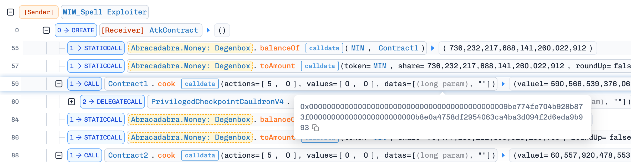Toggle calldata view on row 55
631x165 pixels.
[324, 48]
